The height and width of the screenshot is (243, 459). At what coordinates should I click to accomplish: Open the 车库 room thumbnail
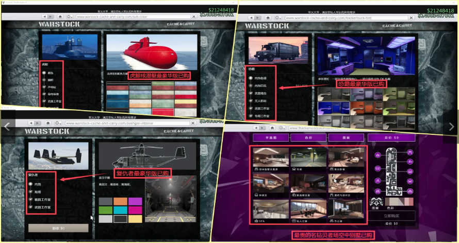308,159
